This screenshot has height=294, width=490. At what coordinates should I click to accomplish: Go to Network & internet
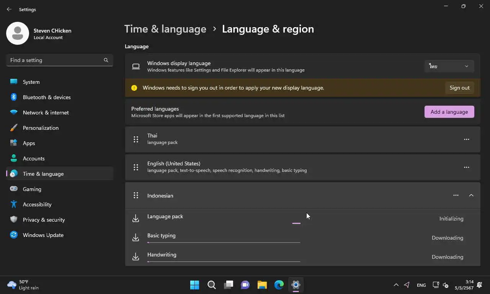pos(60,113)
